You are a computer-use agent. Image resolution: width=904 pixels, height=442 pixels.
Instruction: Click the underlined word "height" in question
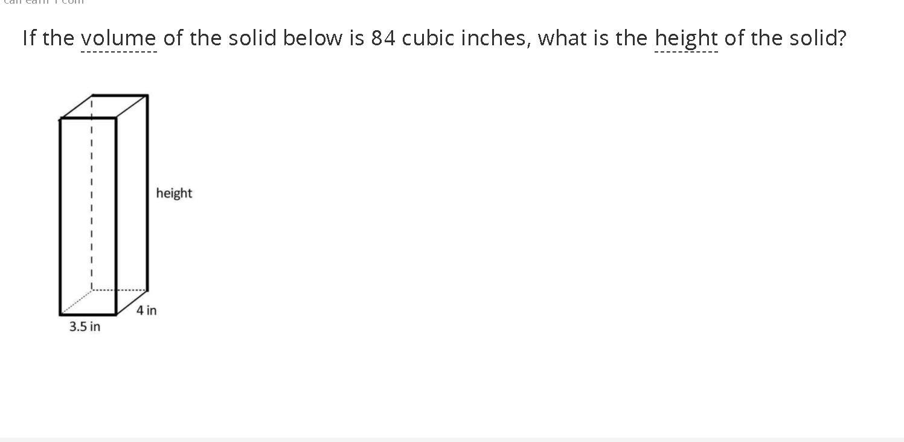coord(686,38)
